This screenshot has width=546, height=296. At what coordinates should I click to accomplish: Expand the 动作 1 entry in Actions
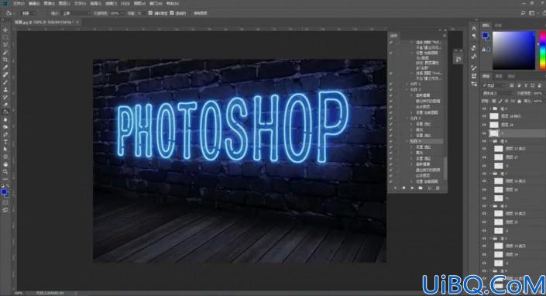point(407,84)
